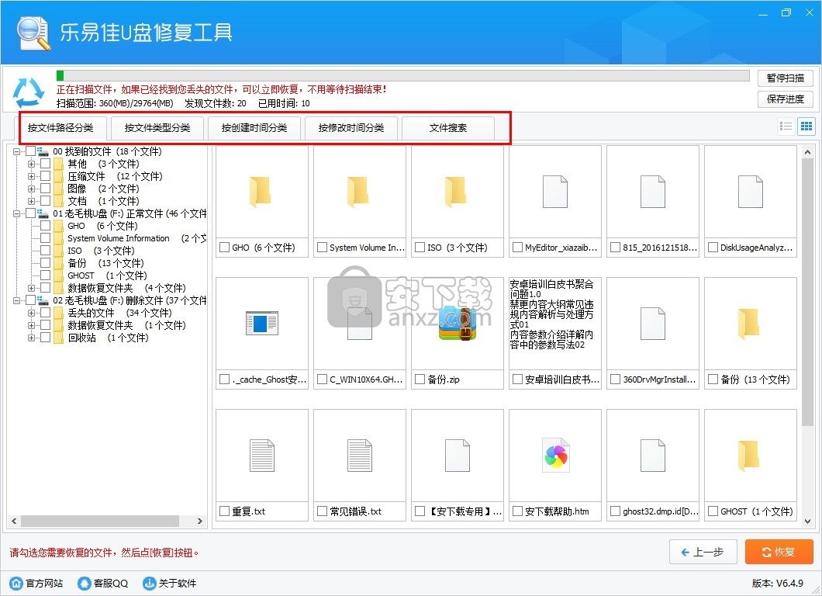Open 按修改时间分类 tab
Image resolution: width=822 pixels, height=596 pixels.
351,128
